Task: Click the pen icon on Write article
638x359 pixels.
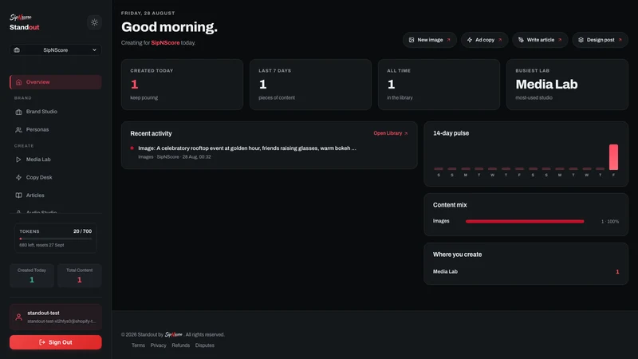Action: (521, 40)
